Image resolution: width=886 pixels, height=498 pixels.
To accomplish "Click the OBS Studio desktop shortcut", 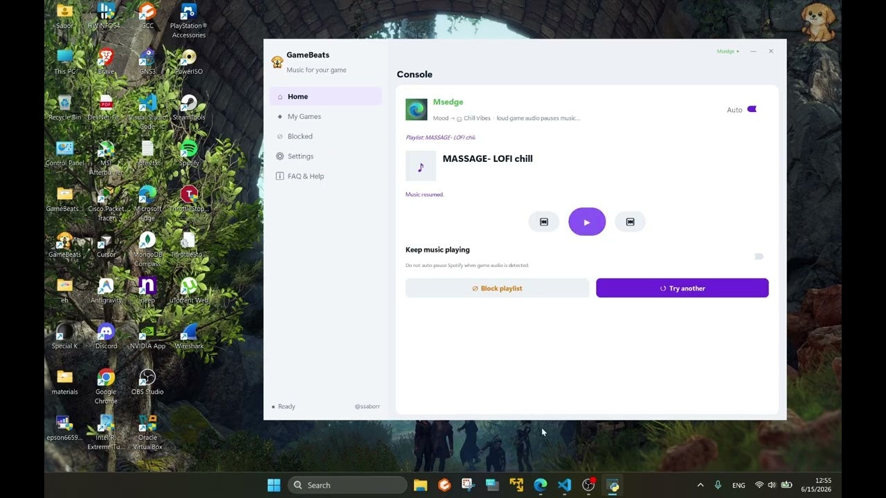I will click(147, 382).
